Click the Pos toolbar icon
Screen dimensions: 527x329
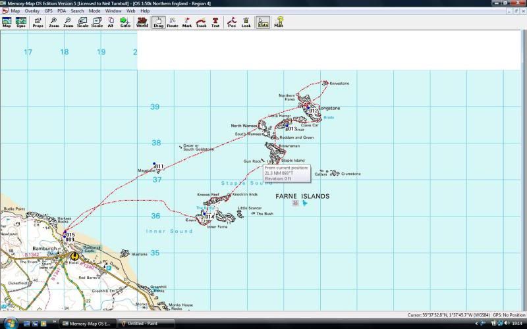point(232,22)
